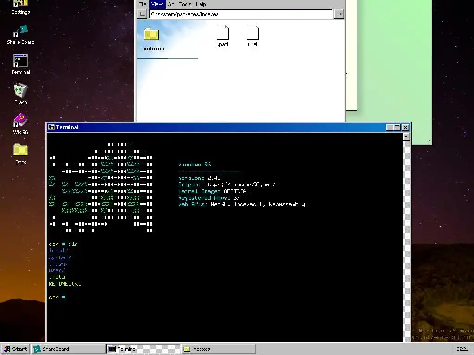This screenshot has width=474, height=355.
Task: Click the Kernel Image: OFFICIAL line
Action: tap(214, 191)
